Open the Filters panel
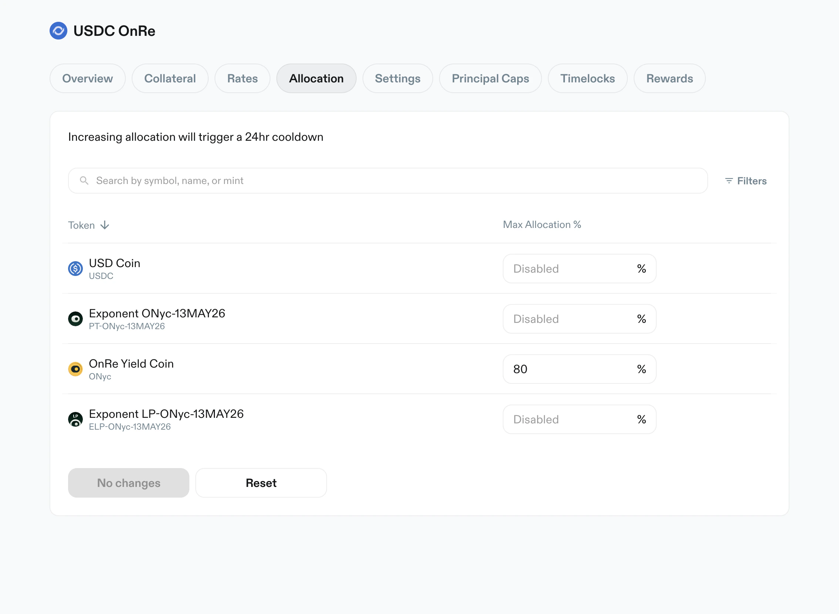 tap(752, 181)
